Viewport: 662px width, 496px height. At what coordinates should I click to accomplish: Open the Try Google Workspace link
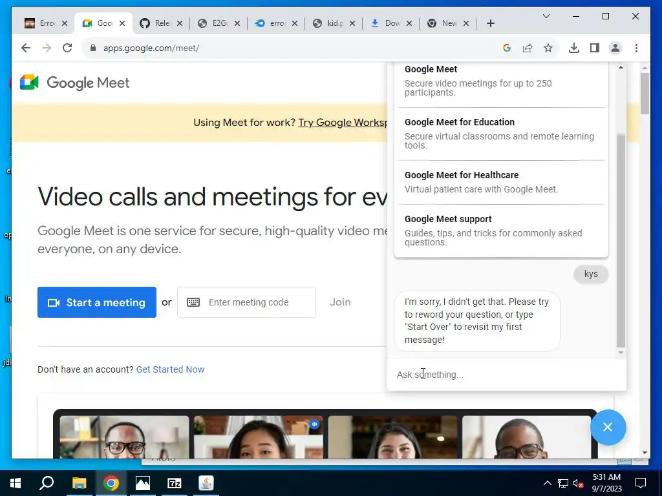click(x=343, y=122)
